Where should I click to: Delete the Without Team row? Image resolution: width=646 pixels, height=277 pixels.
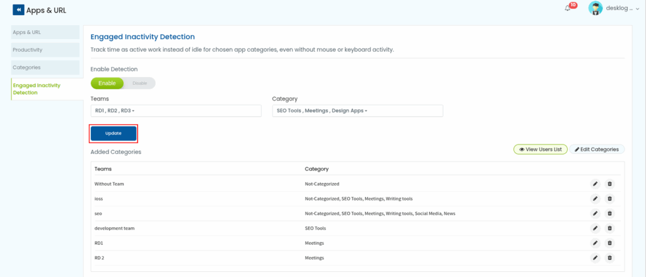pyautogui.click(x=609, y=184)
